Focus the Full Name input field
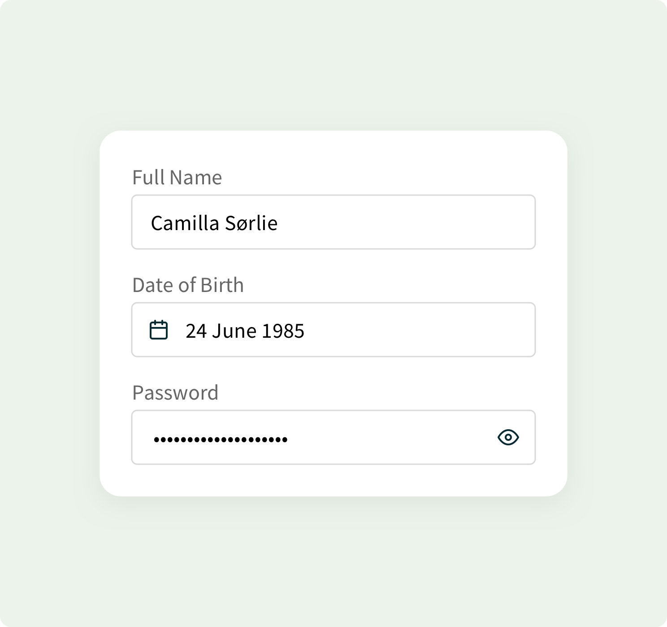 tap(333, 222)
